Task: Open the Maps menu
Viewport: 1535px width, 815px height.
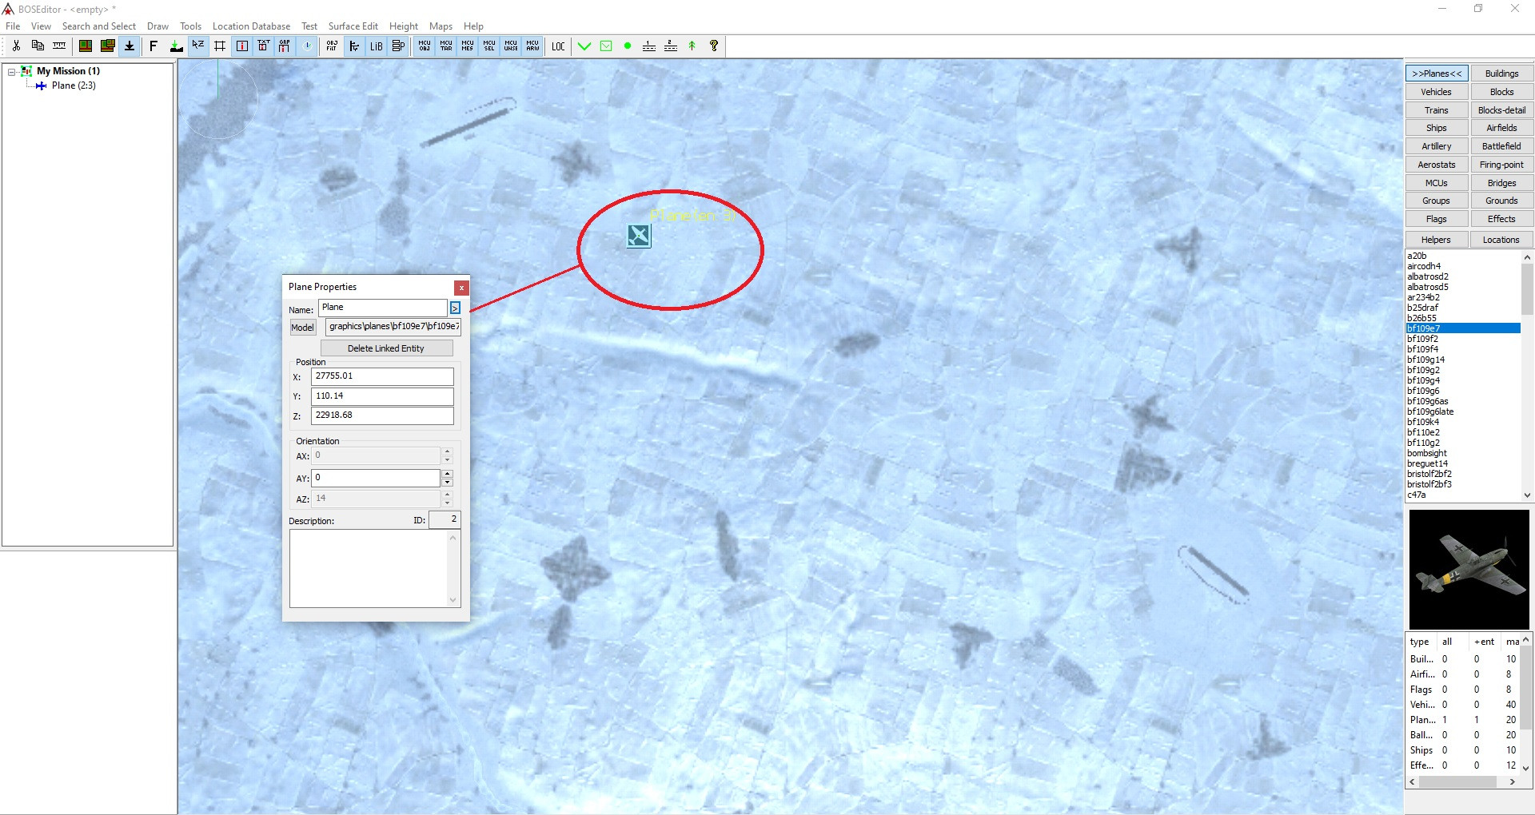Action: pyautogui.click(x=441, y=26)
